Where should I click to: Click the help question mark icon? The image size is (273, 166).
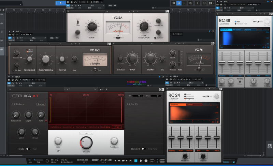197,3
